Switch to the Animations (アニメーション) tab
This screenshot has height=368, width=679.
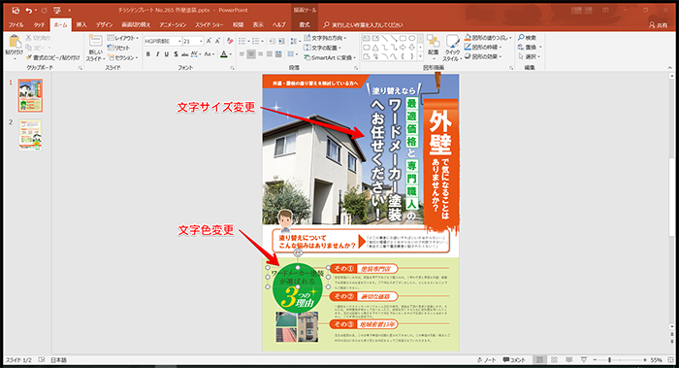pyautogui.click(x=173, y=25)
